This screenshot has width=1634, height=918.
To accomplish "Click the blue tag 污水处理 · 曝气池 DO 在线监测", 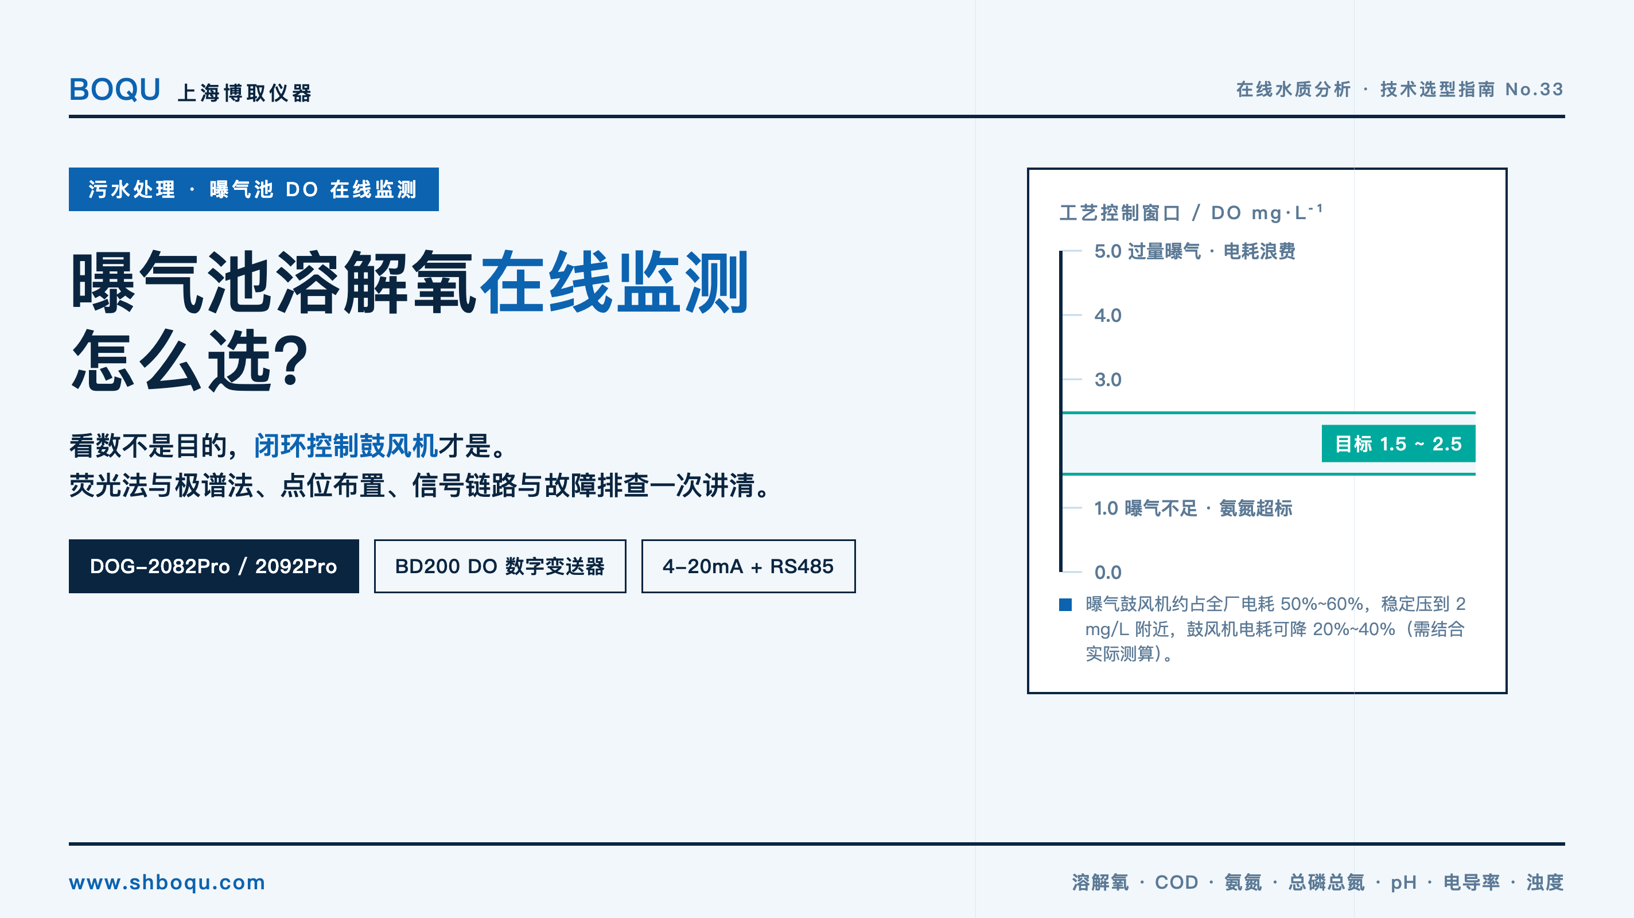I will tap(254, 189).
